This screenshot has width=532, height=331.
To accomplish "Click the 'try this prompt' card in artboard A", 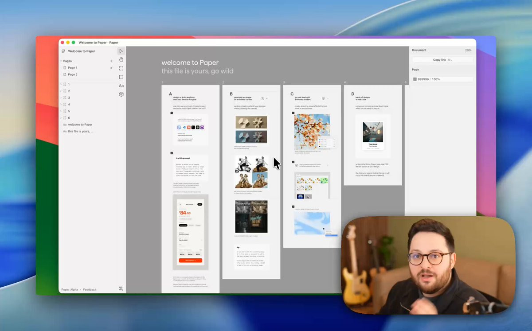I will pos(190,167).
